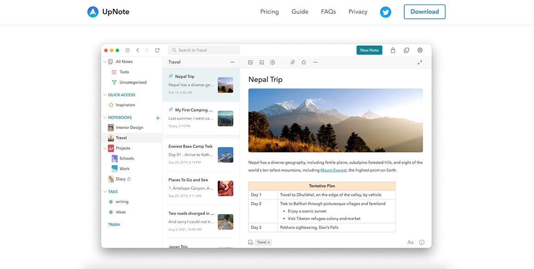
Task: Collapse the Projects notebook chevron
Action: (105, 148)
